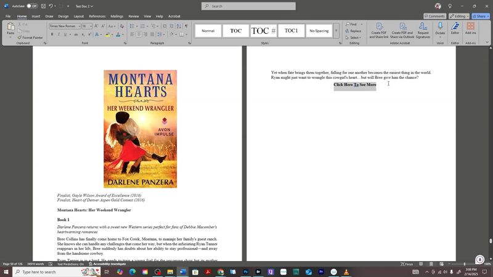Turn on the AutoSave switch

(x=32, y=6)
